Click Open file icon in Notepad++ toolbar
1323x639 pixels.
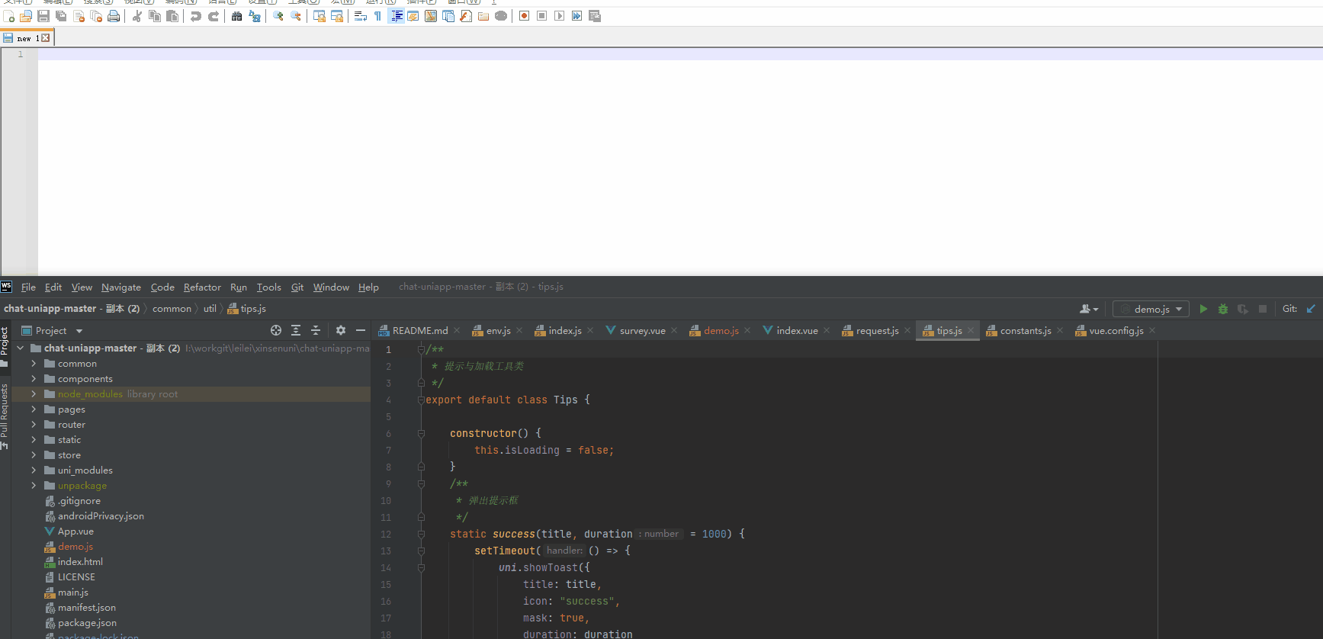coord(26,16)
